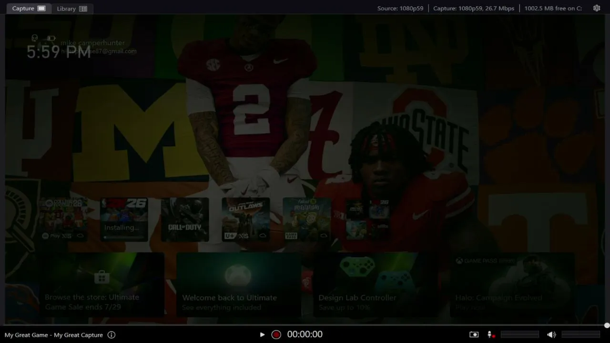Edit the My Great Game capture title
Viewport: 610px width, 343px height.
point(54,335)
